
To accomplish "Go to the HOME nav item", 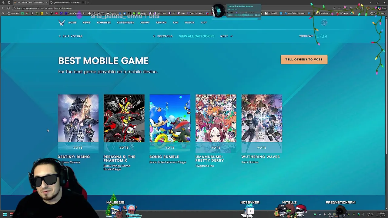I will click(72, 23).
